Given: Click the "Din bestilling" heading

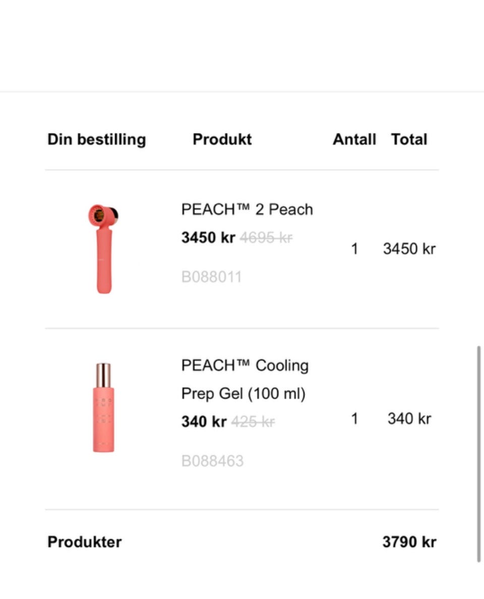Looking at the screenshot, I should (96, 140).
